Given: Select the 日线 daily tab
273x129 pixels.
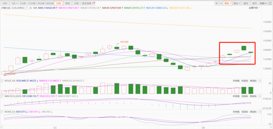Looking at the screenshot, I should (x=59, y=3).
